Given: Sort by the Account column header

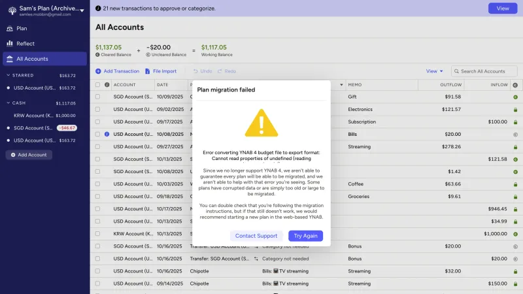Looking at the screenshot, I should click(x=124, y=85).
